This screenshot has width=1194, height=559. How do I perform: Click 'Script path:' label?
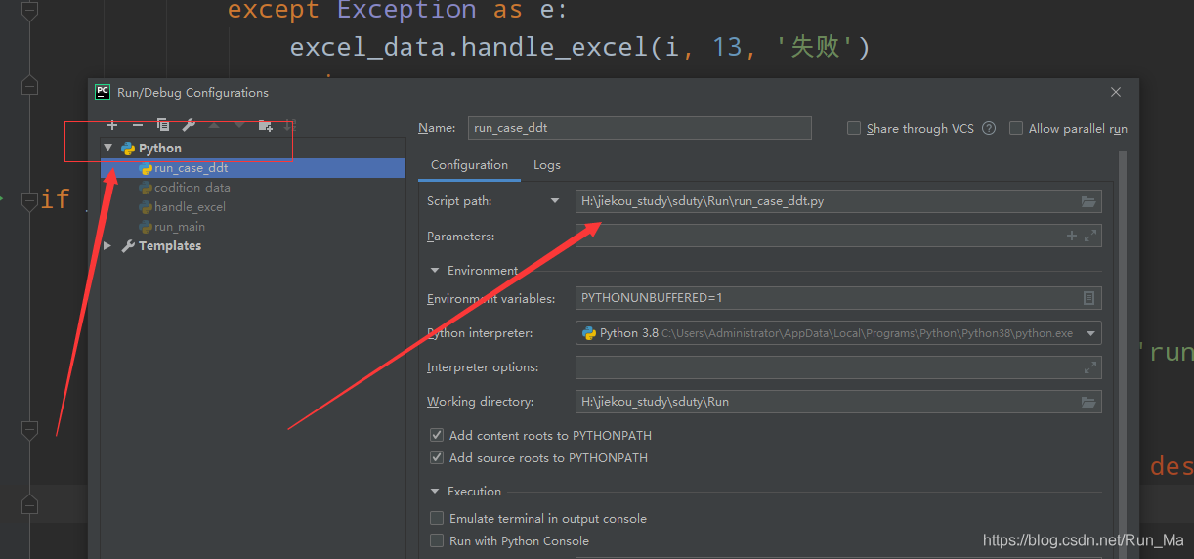tap(459, 201)
